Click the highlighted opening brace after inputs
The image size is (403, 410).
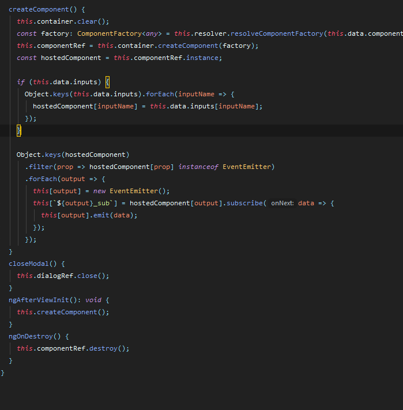(x=107, y=82)
